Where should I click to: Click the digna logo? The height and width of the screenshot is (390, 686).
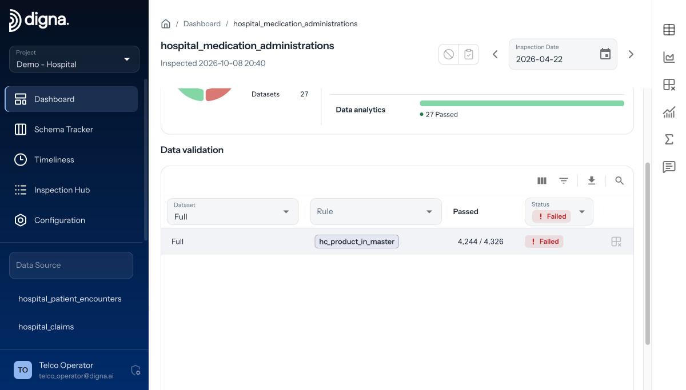[39, 21]
